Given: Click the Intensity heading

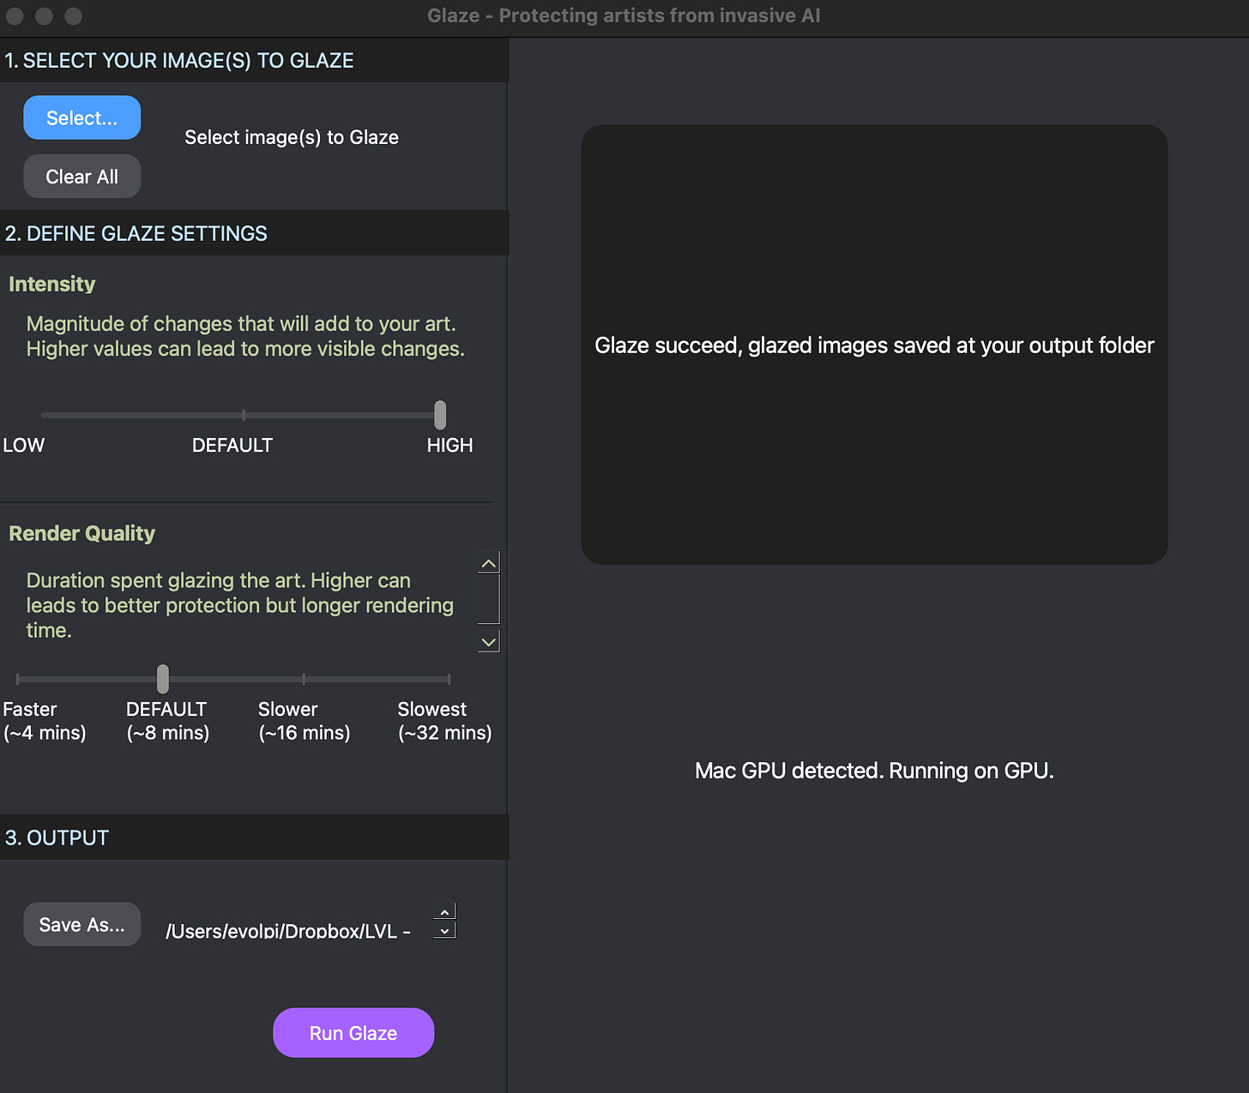Looking at the screenshot, I should [x=52, y=284].
